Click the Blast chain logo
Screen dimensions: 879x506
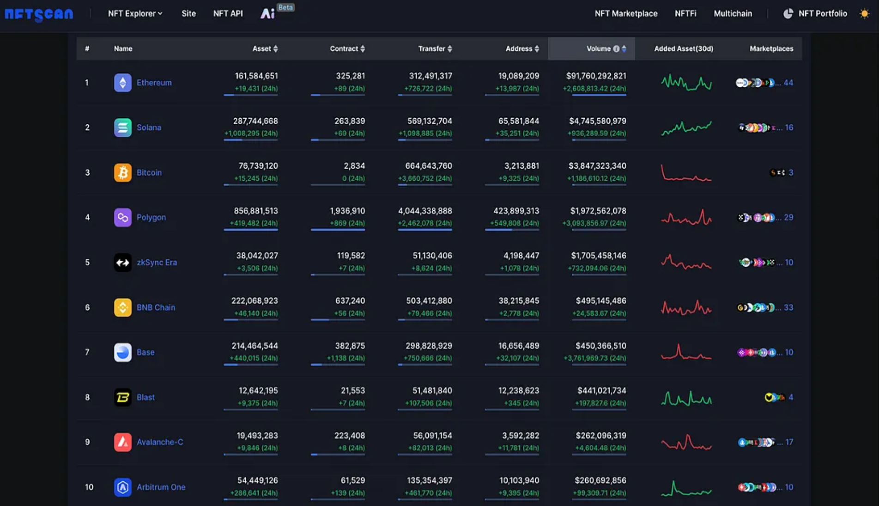(x=122, y=397)
